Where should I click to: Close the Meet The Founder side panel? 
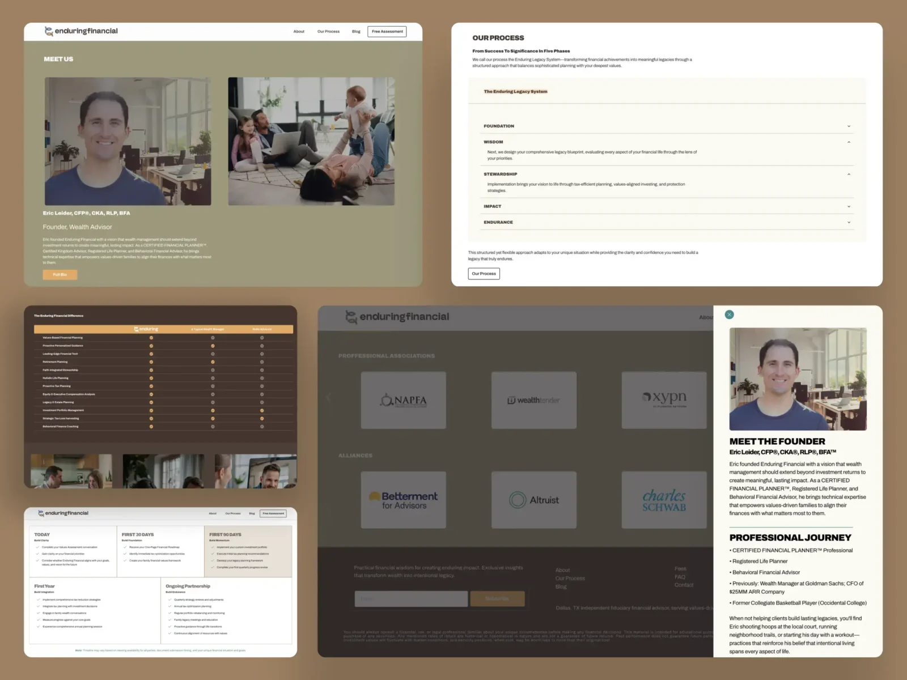[729, 314]
